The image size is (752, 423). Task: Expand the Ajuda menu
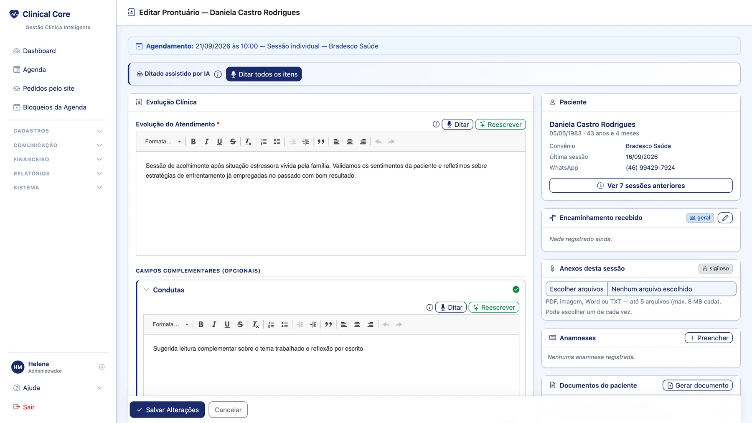pyautogui.click(x=58, y=388)
